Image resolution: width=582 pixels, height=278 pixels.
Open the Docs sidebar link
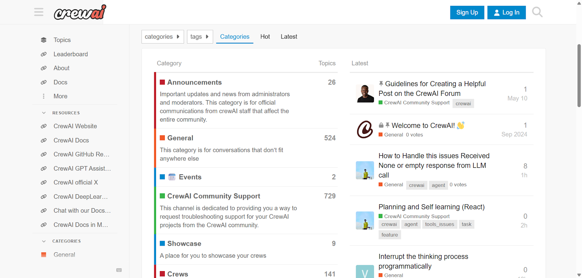click(60, 82)
